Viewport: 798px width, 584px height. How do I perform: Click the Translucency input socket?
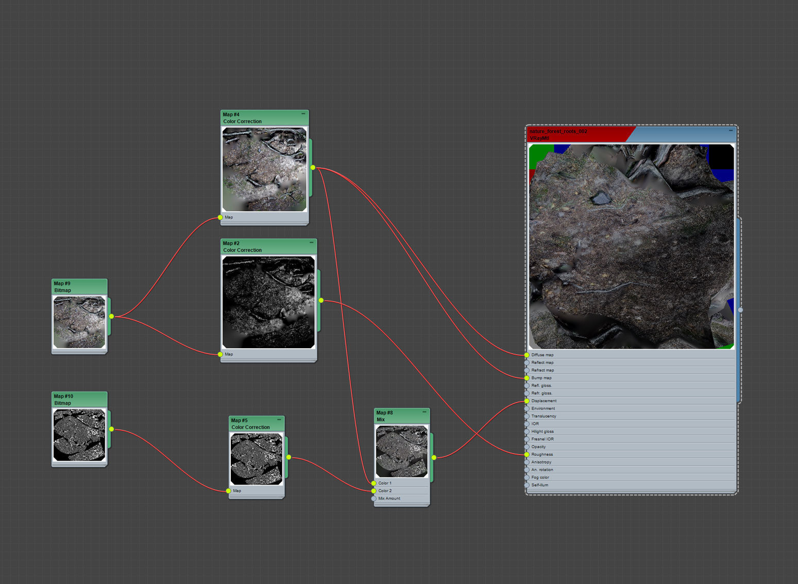(527, 416)
